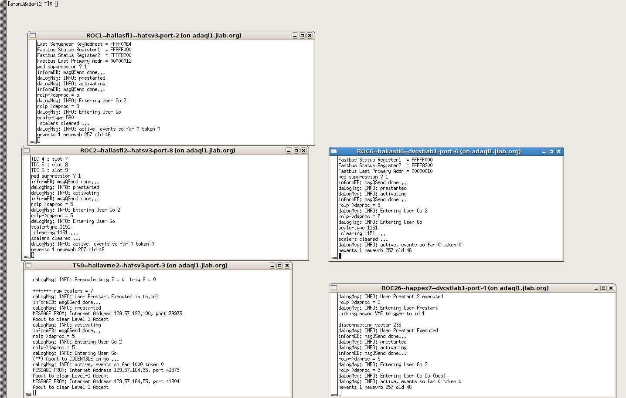The height and width of the screenshot is (398, 626).
Task: Open window menu icon of TS0 window
Action: coord(28,265)
